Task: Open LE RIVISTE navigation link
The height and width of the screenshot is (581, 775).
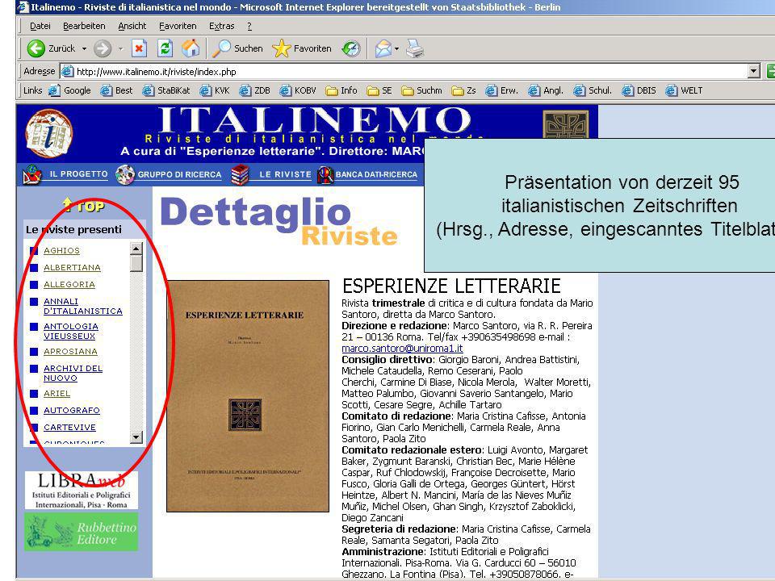Action: click(x=285, y=174)
